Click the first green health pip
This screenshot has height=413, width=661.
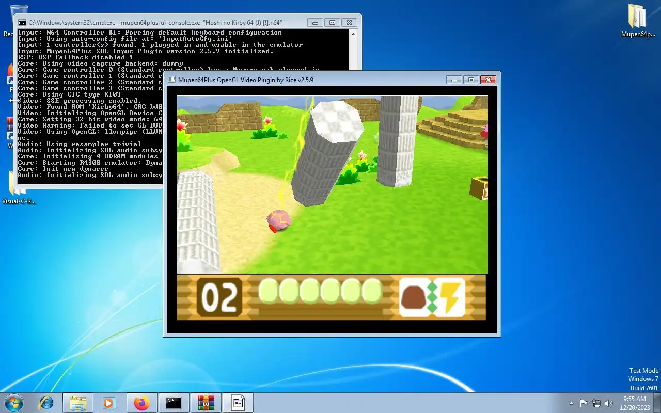pyautogui.click(x=268, y=291)
